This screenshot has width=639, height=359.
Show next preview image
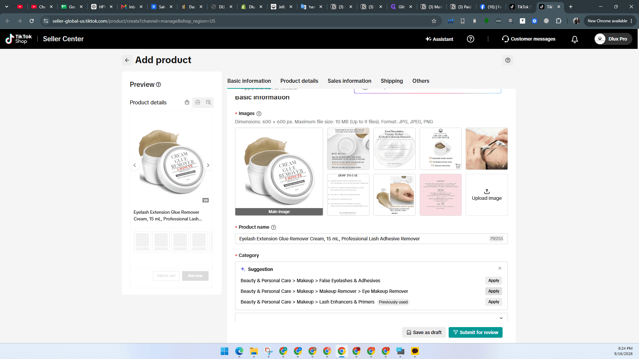(208, 165)
